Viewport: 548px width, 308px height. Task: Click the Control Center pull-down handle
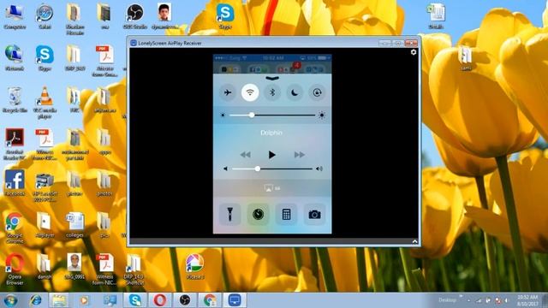(272, 78)
